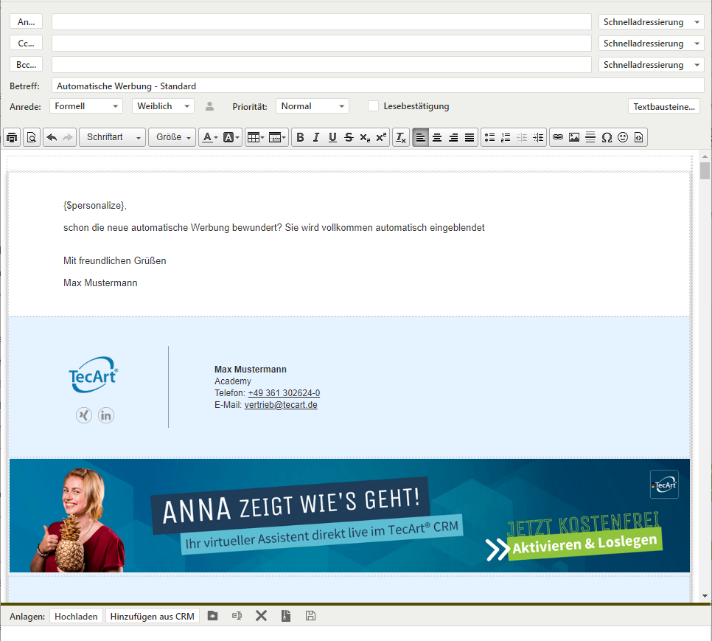The width and height of the screenshot is (712, 641).
Task: Toggle the bulleted list button
Action: pos(489,137)
